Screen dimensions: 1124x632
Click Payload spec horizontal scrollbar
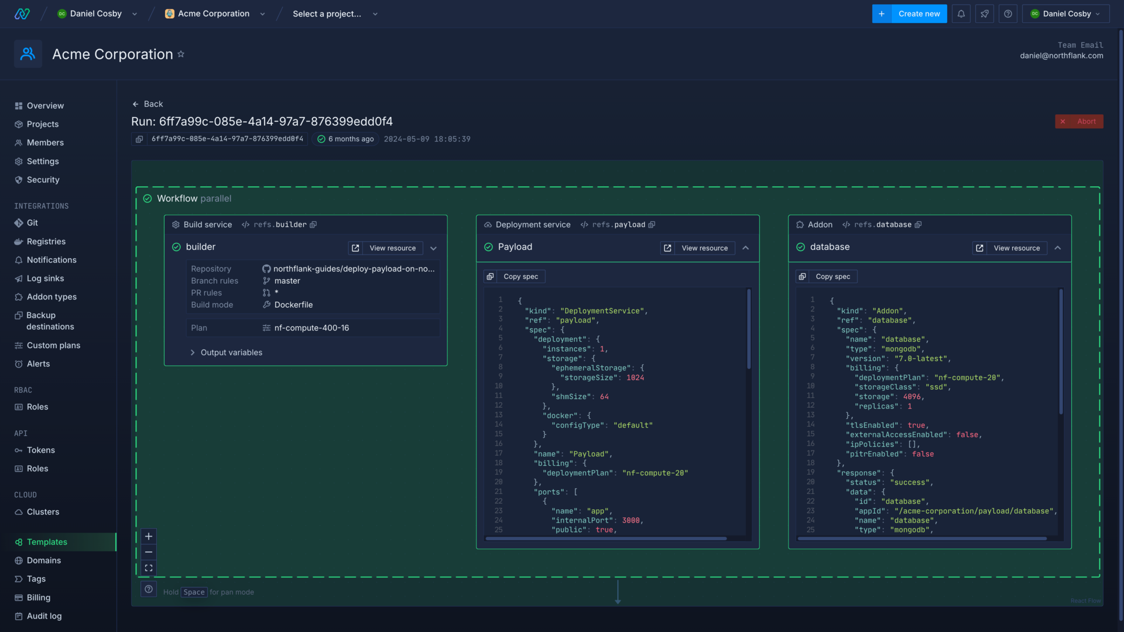pyautogui.click(x=606, y=538)
